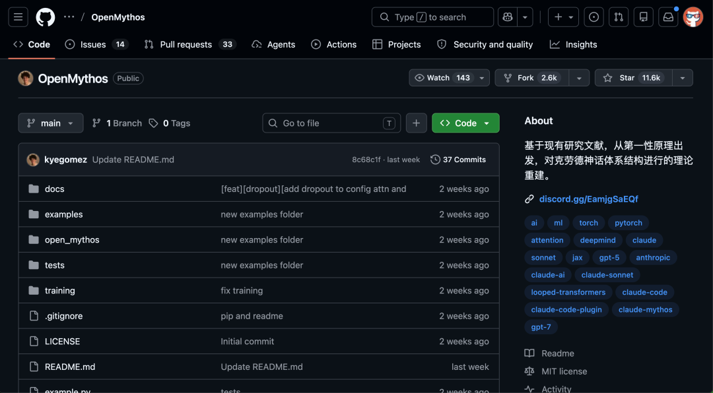
Task: Open the docs folder
Action: 55,189
